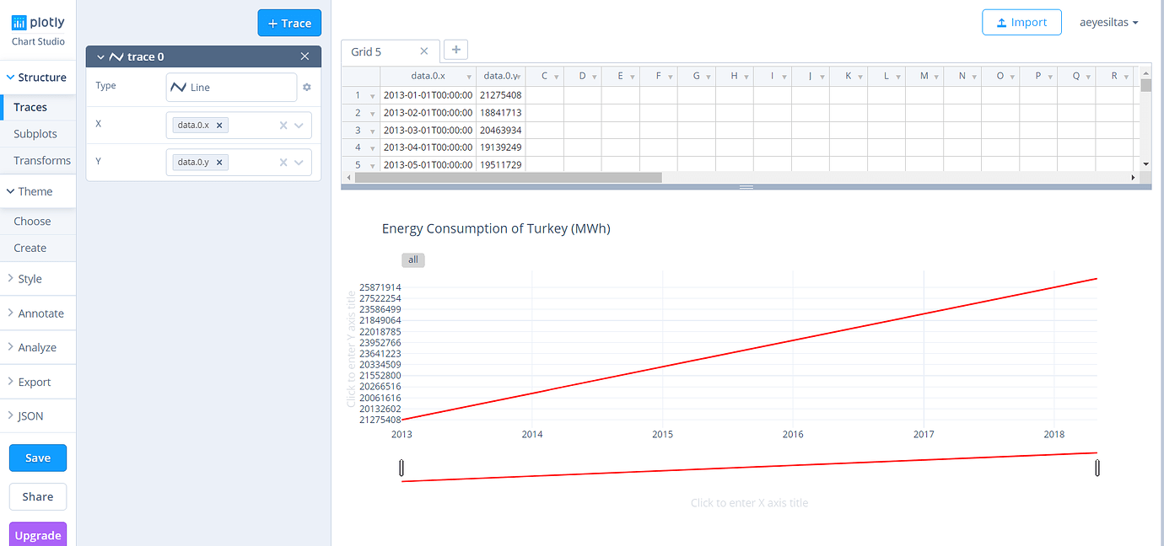Open the Subplots menu item

38,134
